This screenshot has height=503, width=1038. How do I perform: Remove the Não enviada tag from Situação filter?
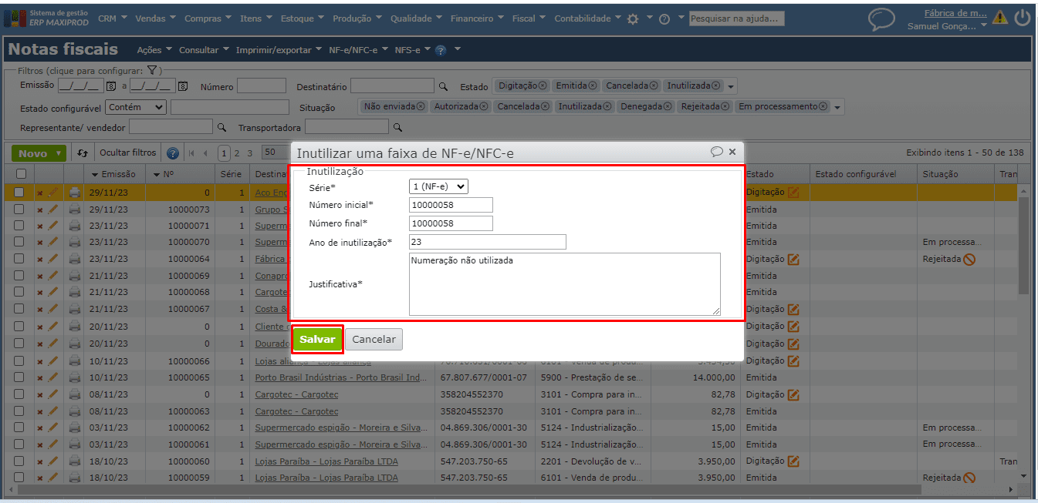click(421, 106)
